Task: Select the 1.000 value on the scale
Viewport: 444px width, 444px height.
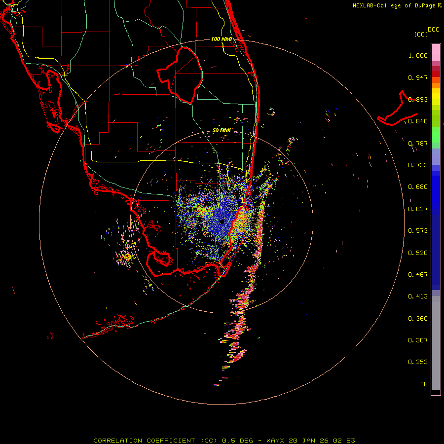Action: 418,55
